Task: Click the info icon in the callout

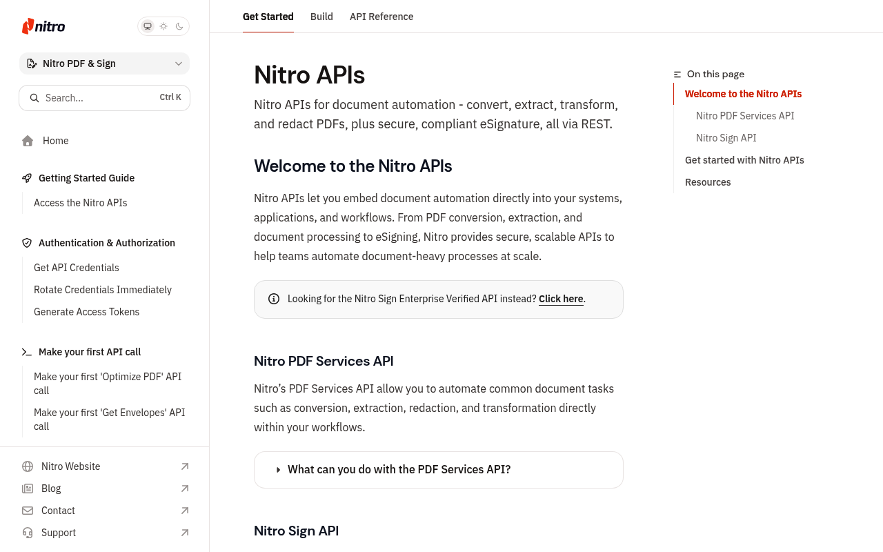Action: pos(274,299)
